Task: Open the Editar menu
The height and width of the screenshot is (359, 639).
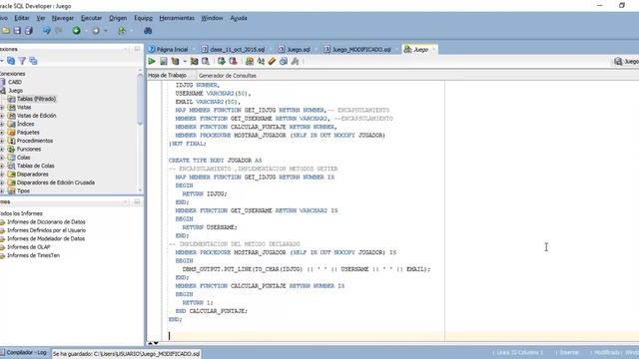Action: (22, 18)
